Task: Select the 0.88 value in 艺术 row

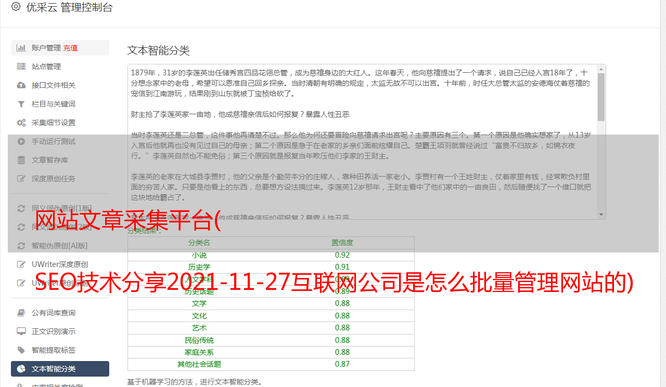Action: 342,328
